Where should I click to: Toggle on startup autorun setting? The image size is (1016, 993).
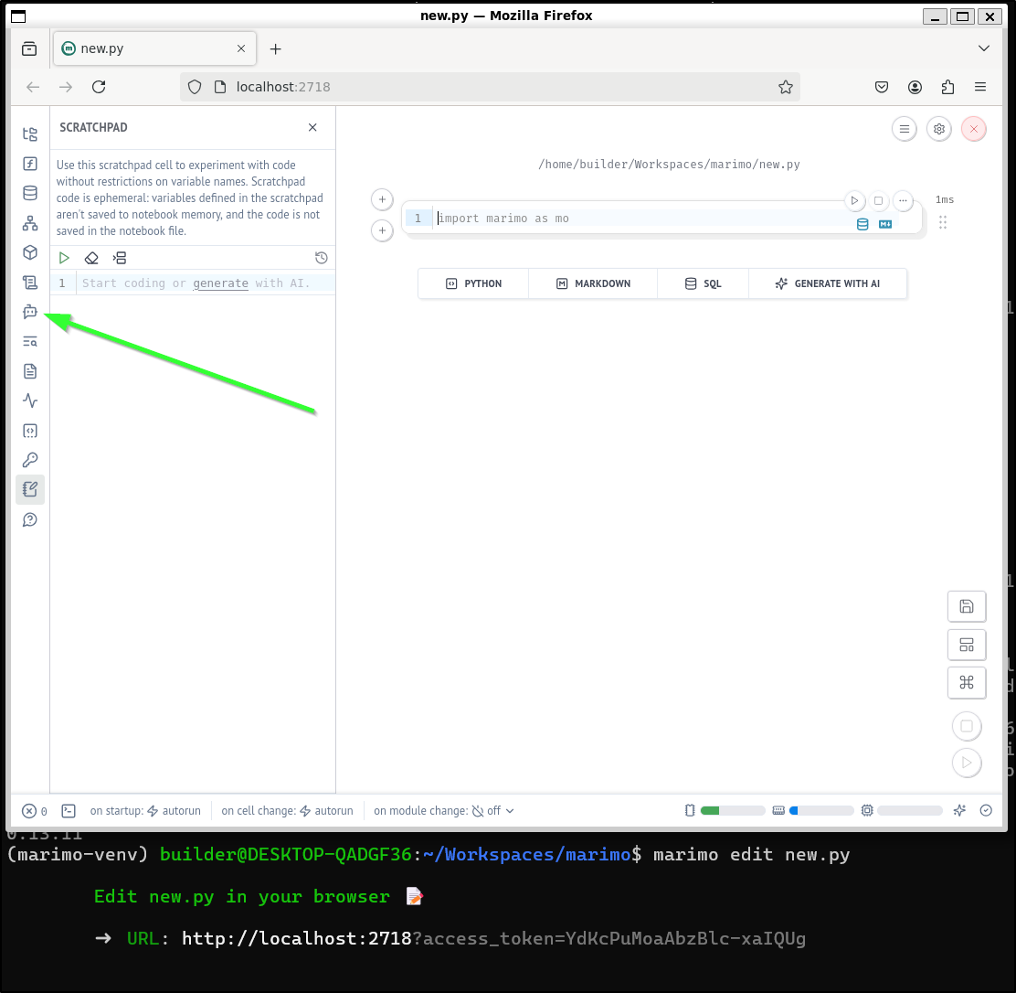[x=145, y=811]
